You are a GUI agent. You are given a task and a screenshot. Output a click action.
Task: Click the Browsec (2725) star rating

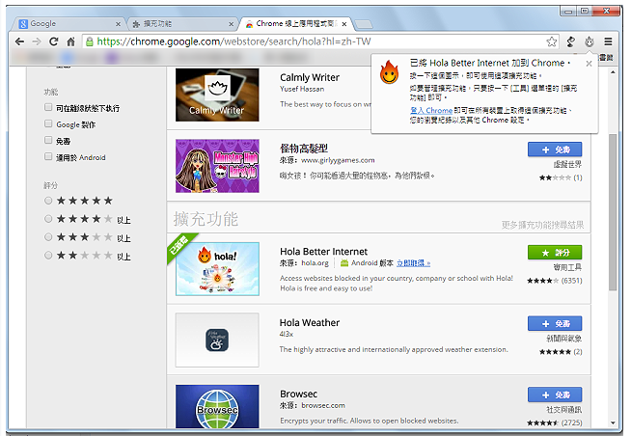click(555, 422)
